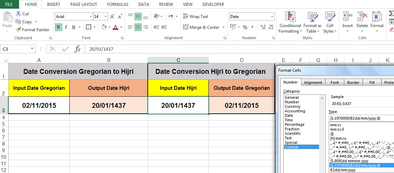Open the Insert Function fx button
Screen dimensions: 394x173
pos(78,49)
